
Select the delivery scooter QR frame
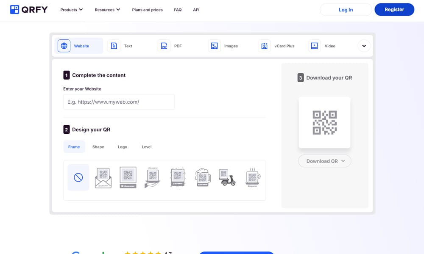[227, 177]
